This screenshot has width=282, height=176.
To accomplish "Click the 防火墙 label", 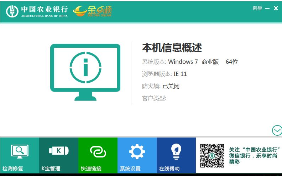I will (x=151, y=86).
